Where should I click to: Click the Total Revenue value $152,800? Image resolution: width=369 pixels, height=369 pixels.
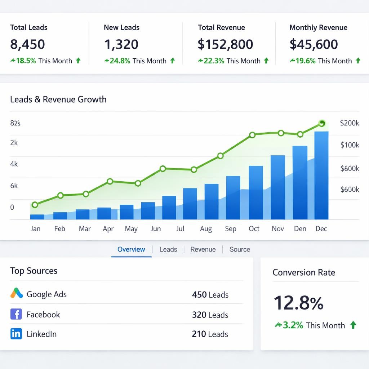pos(226,44)
